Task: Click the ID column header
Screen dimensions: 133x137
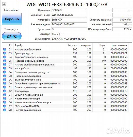Action: [10, 45]
